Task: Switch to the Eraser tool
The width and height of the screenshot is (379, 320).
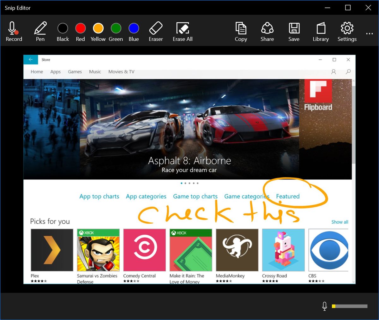Action: pyautogui.click(x=155, y=31)
